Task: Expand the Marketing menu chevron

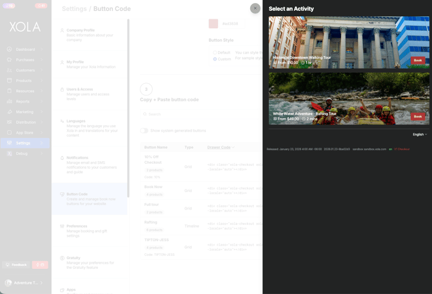Action: [x=42, y=112]
